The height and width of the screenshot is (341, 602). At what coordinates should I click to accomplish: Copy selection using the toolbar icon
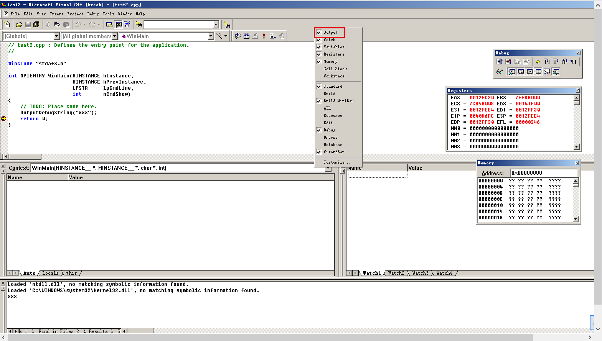tap(57, 25)
